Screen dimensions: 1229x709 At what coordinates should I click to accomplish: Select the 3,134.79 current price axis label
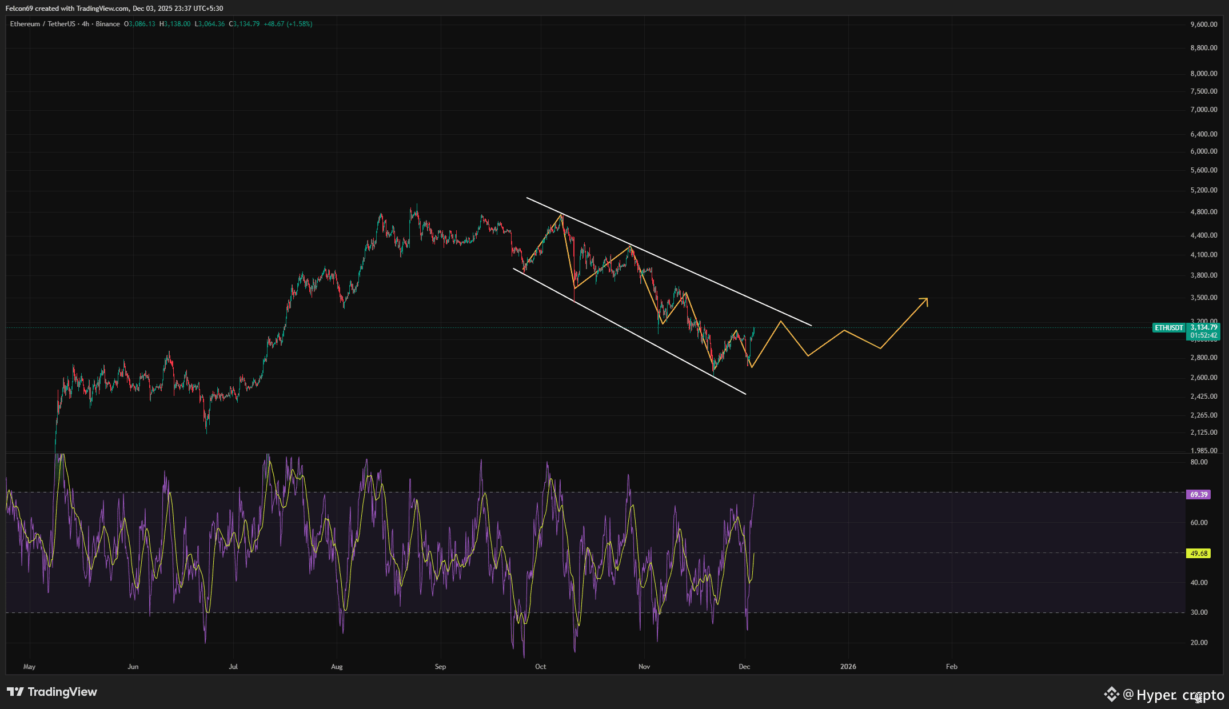(1204, 327)
